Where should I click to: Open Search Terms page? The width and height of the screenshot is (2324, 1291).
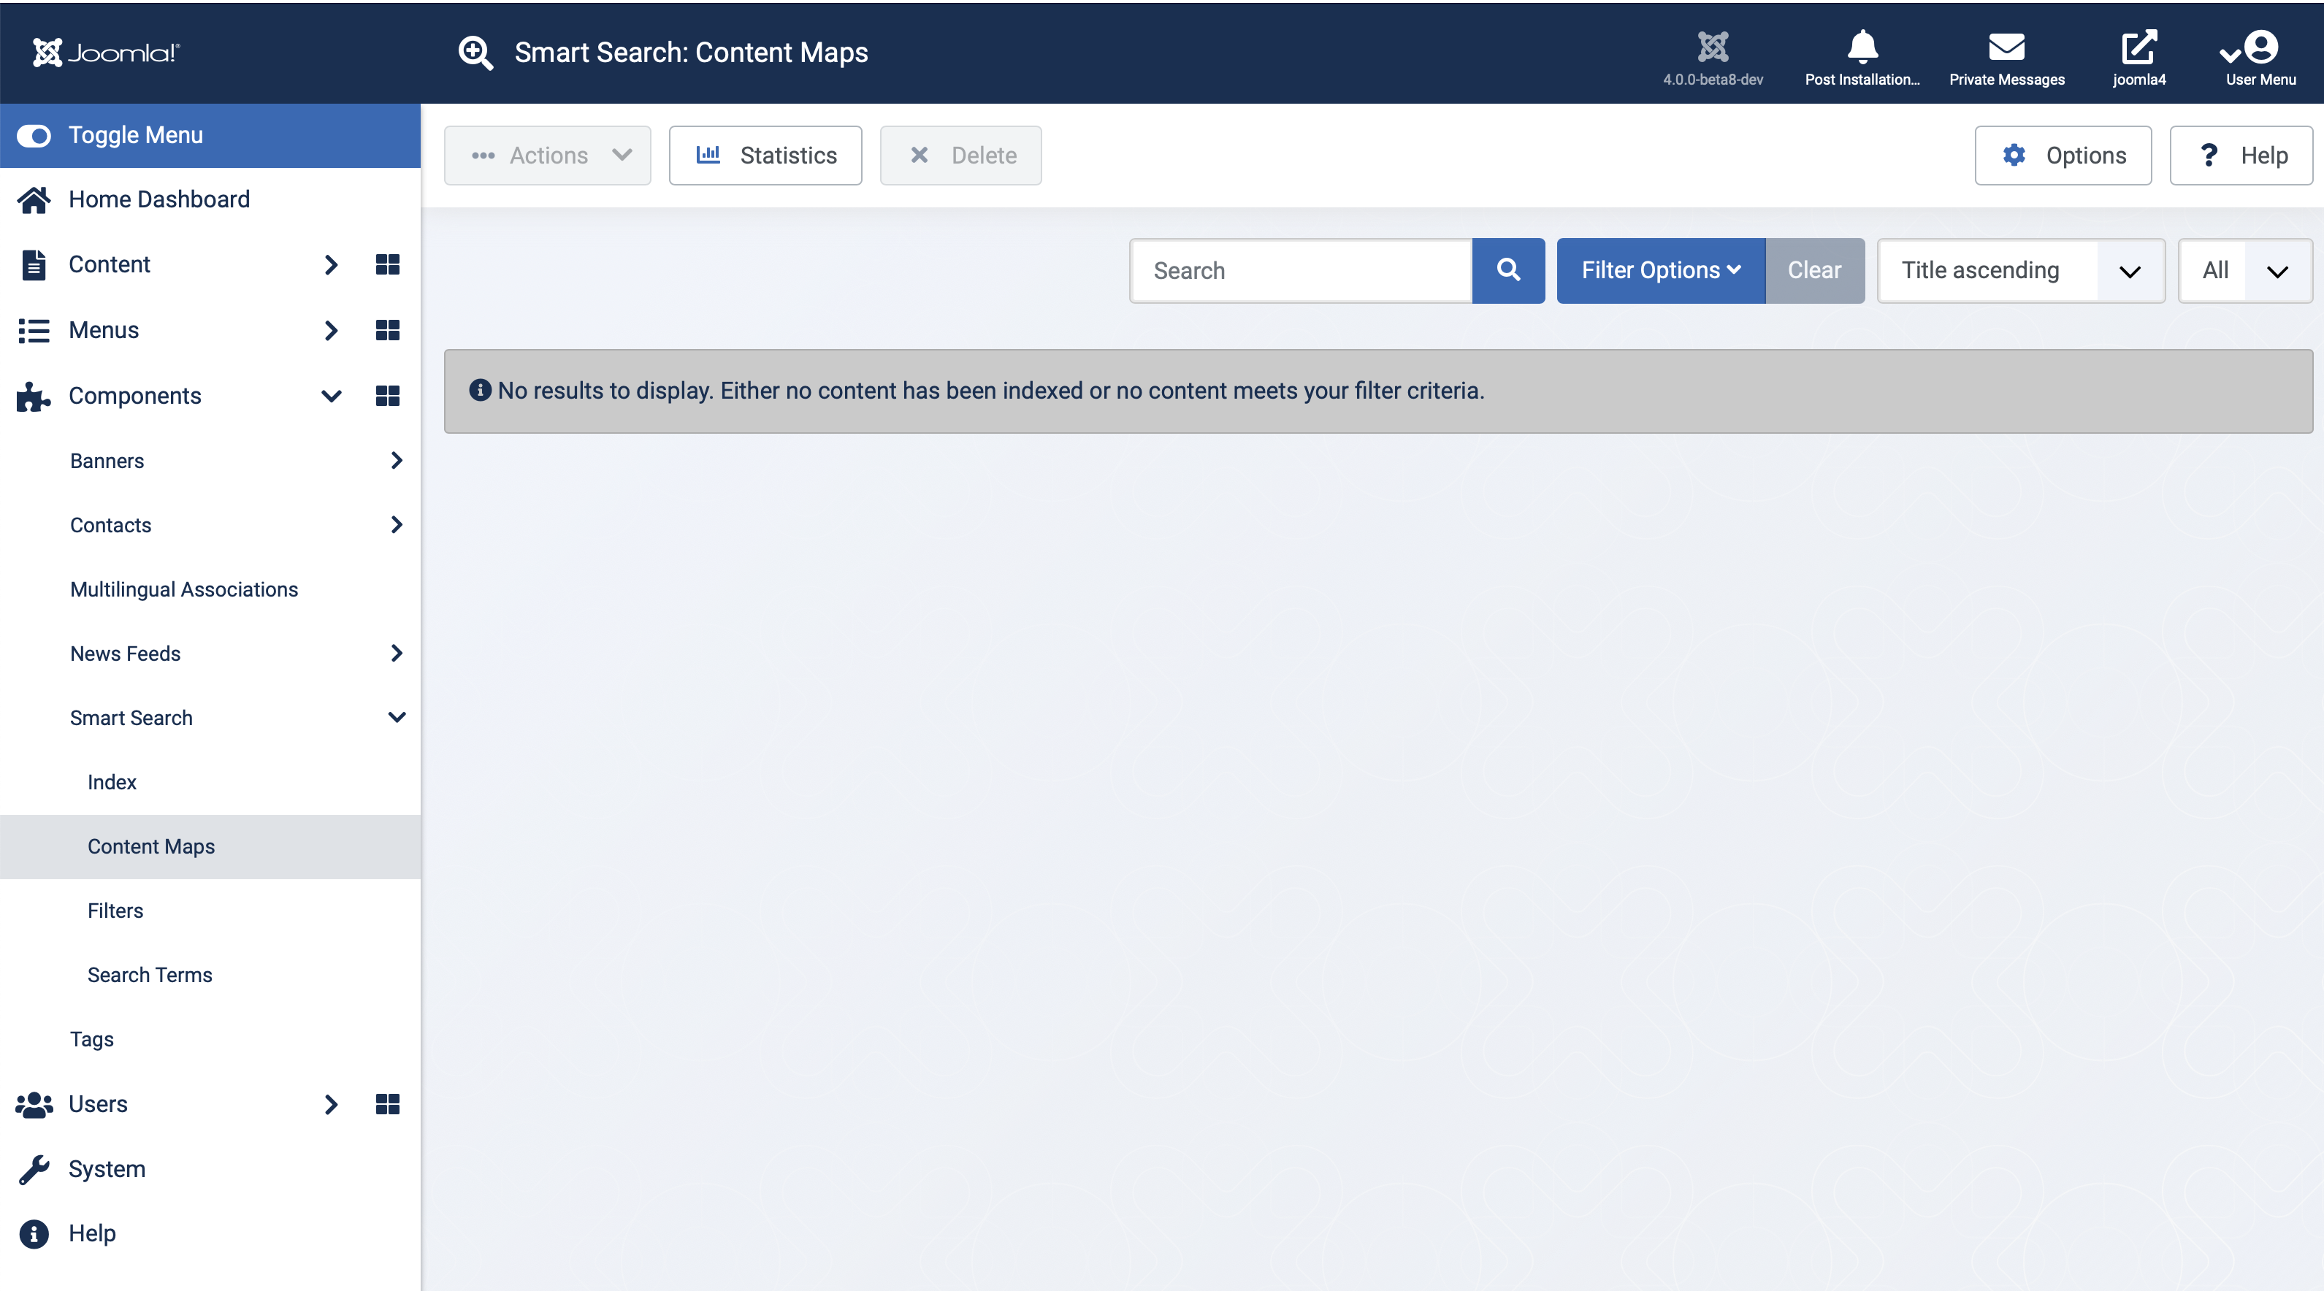pos(150,976)
